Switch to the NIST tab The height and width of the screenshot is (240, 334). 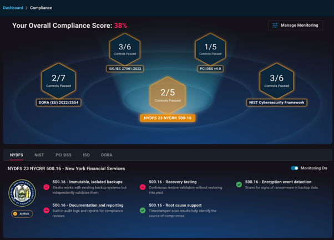tap(39, 155)
